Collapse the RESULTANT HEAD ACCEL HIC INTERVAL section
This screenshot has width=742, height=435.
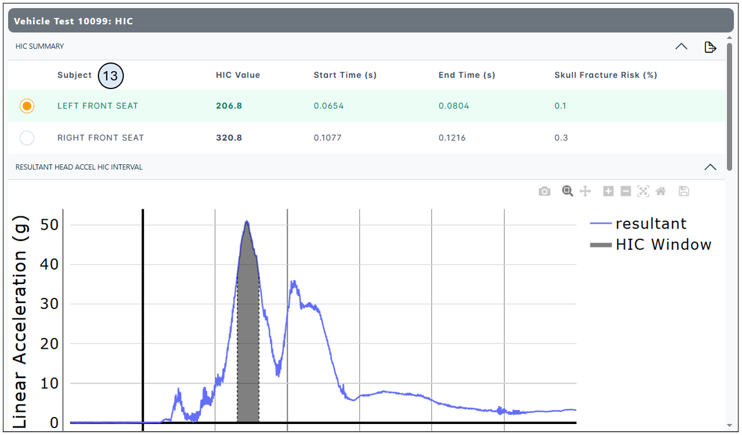tap(710, 167)
